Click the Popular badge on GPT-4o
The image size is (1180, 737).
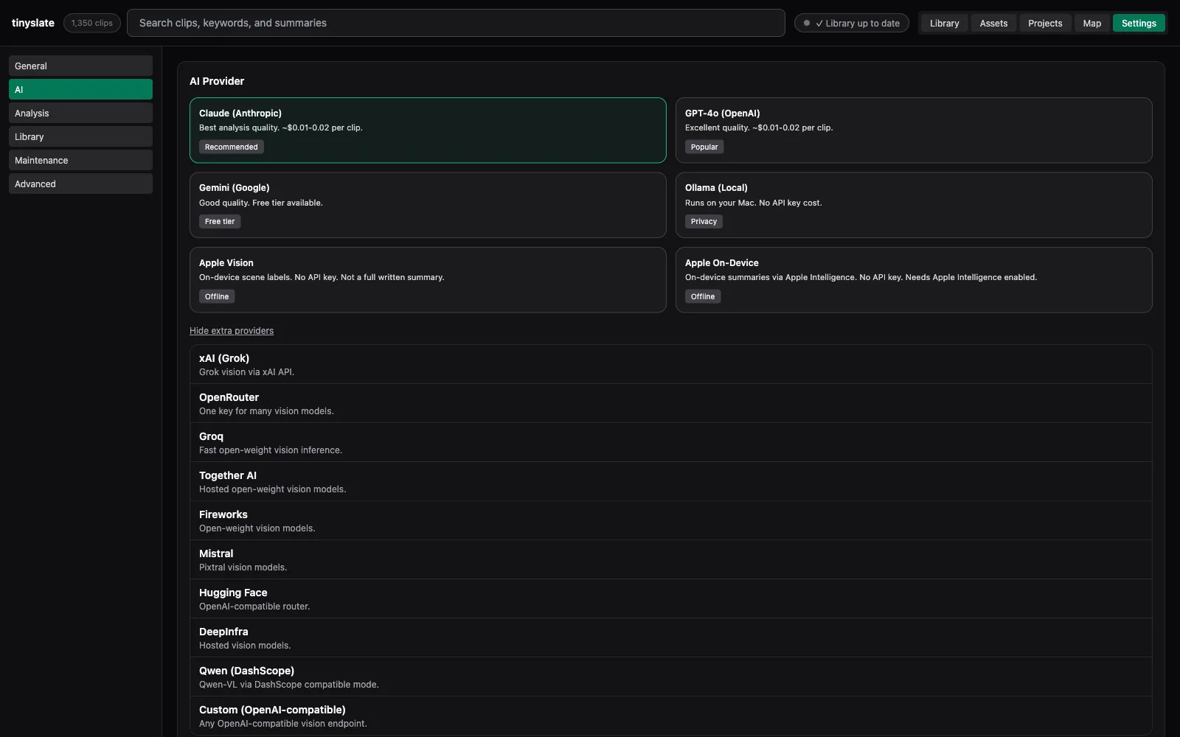(704, 147)
